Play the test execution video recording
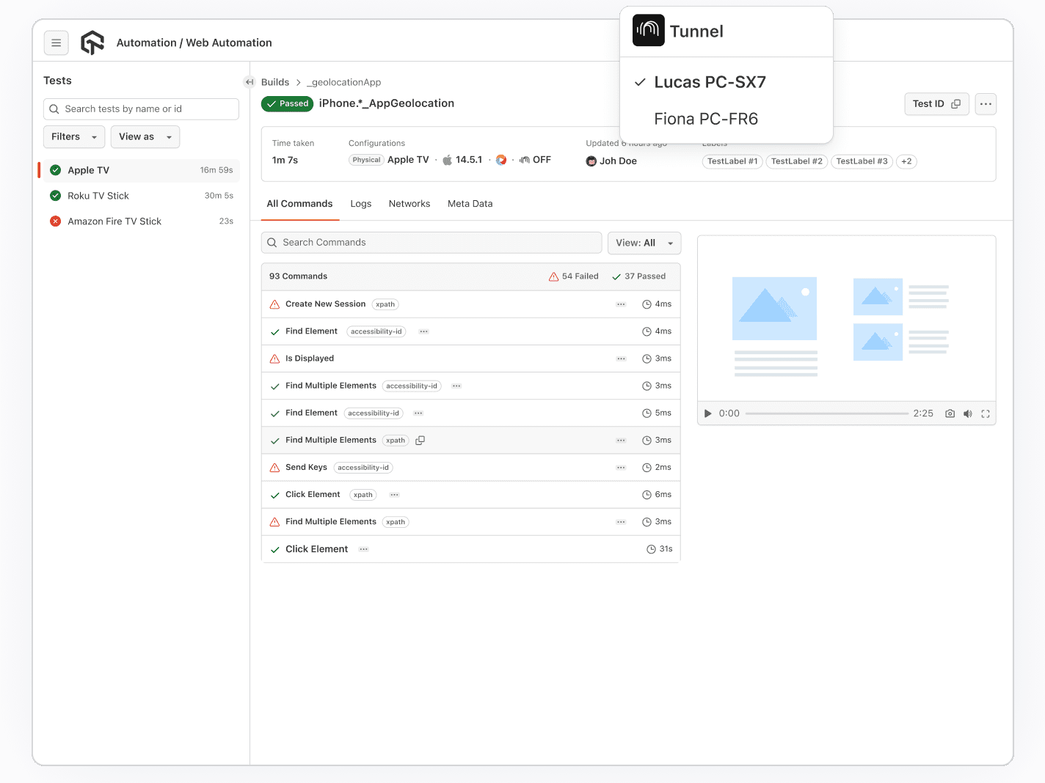The width and height of the screenshot is (1045, 783). pyautogui.click(x=707, y=413)
